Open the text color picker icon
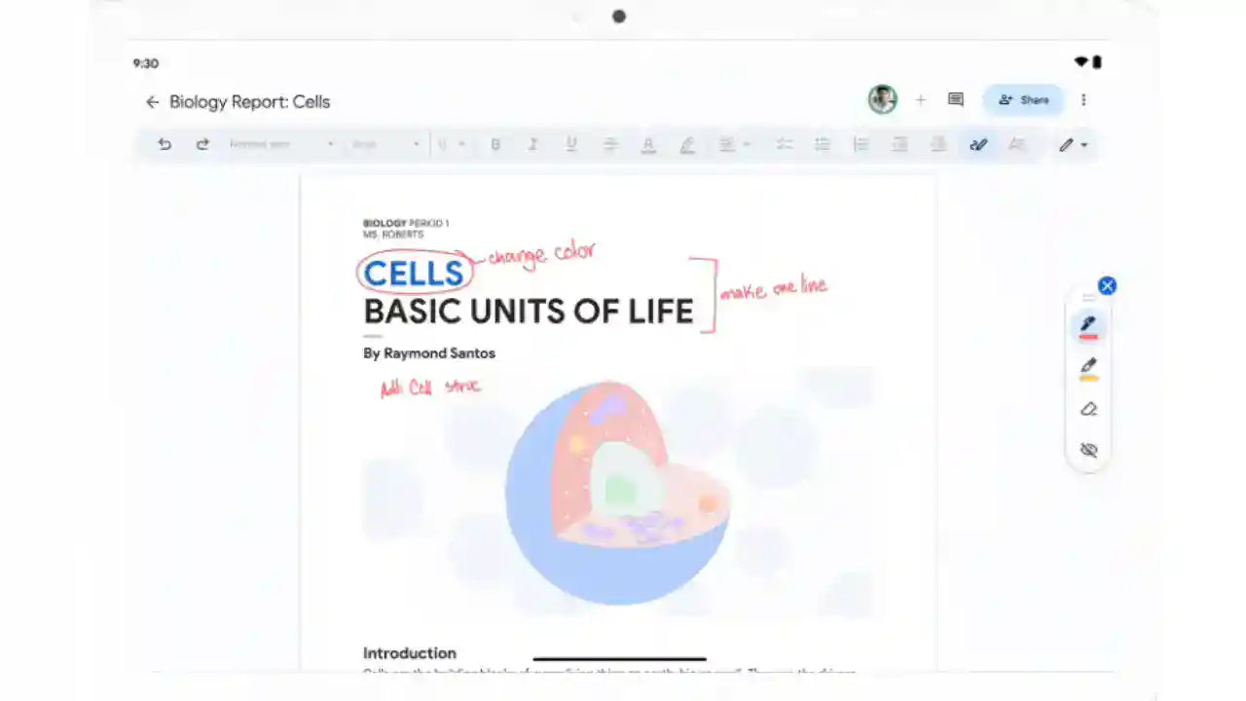 pyautogui.click(x=648, y=144)
